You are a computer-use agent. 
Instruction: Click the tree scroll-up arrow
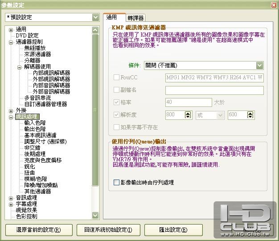point(95,30)
